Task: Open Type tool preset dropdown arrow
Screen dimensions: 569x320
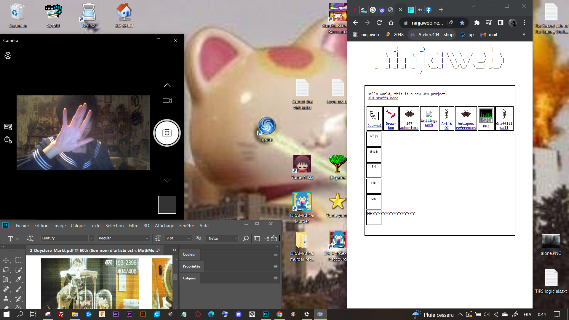Action: click(x=17, y=239)
